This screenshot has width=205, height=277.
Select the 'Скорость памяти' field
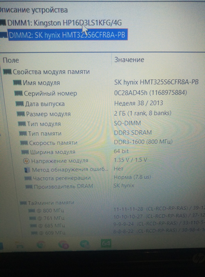(53, 143)
